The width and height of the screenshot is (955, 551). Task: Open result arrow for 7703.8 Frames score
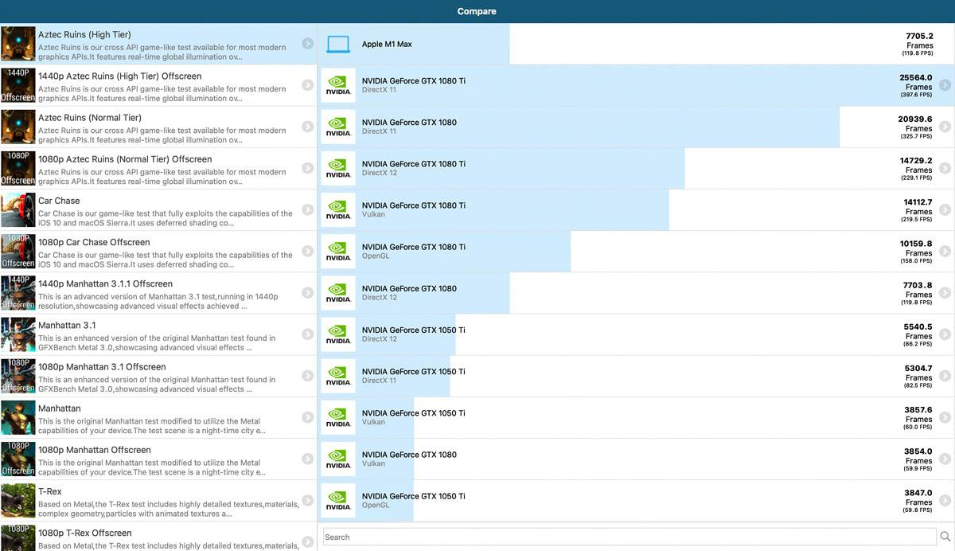pyautogui.click(x=945, y=292)
